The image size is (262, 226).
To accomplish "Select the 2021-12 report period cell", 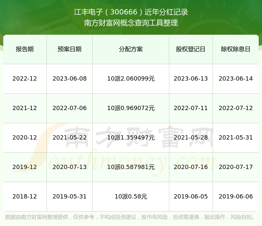I will [25, 108].
